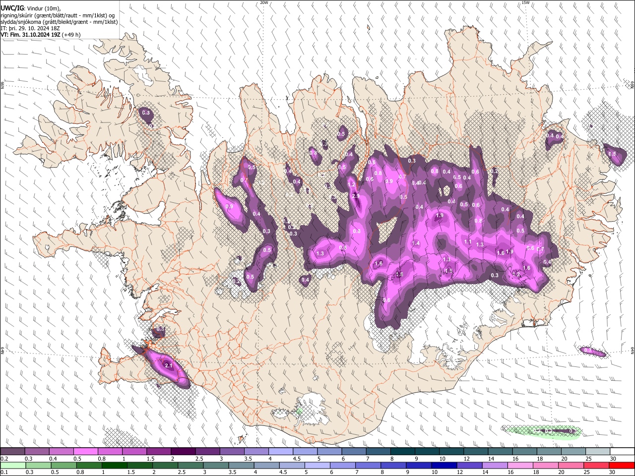Click the dark teal legend swatch at 8
Image resolution: width=635 pixels, height=476 pixels.
(x=403, y=452)
